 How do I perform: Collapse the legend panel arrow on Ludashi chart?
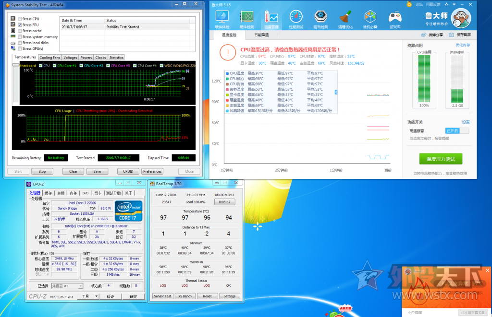tap(336, 92)
